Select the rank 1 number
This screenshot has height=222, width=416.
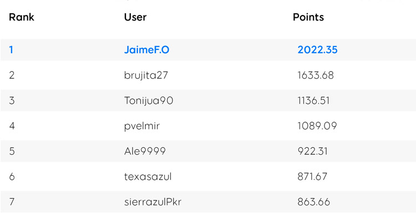click(11, 50)
